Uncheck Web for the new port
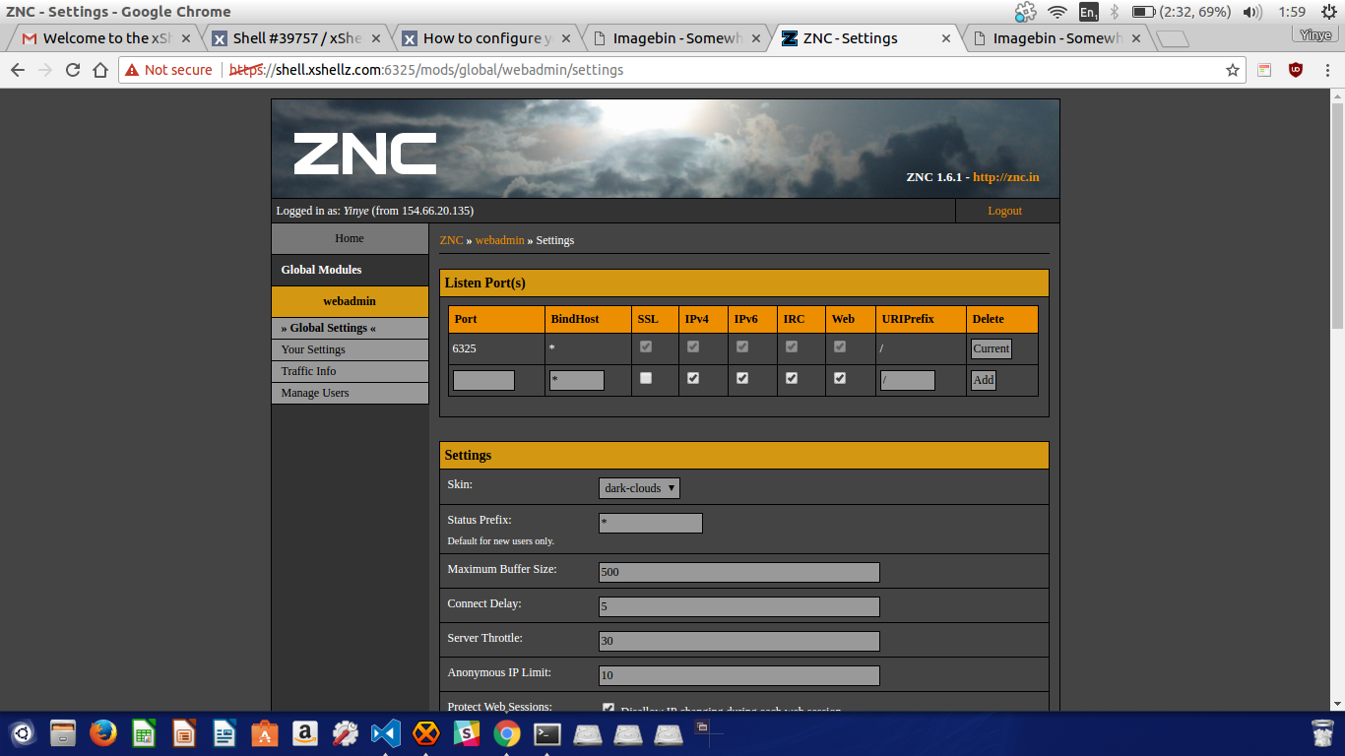1345x756 pixels. click(840, 378)
